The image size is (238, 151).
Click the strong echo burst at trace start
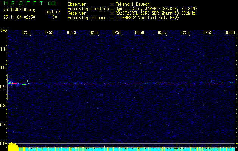(x=13, y=83)
